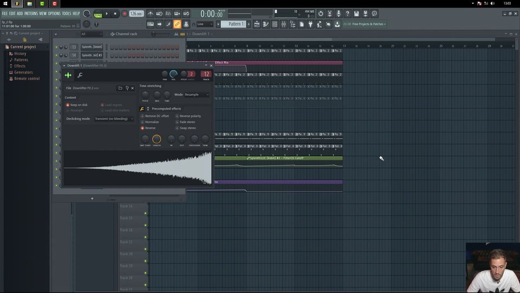Image resolution: width=520 pixels, height=293 pixels.
Task: Click the speech bubble chat icon
Action: click(374, 14)
